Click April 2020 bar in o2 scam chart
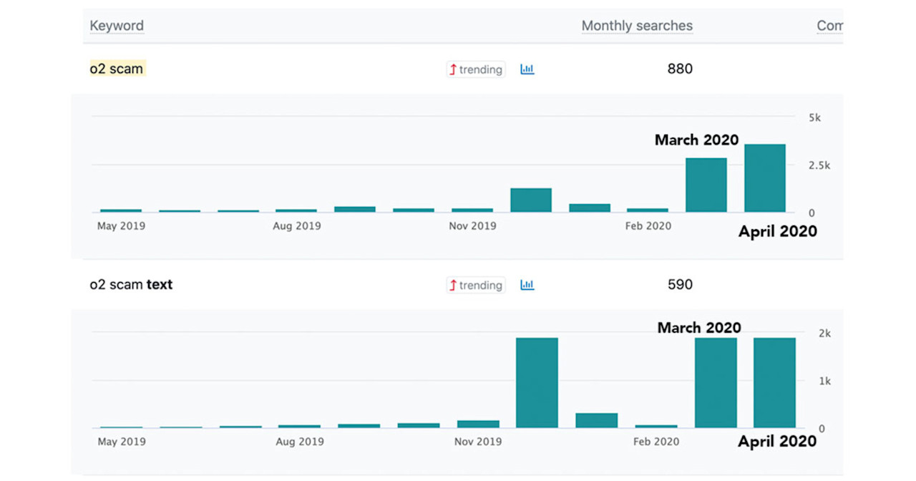Viewport: 916px width, 481px height. click(765, 178)
